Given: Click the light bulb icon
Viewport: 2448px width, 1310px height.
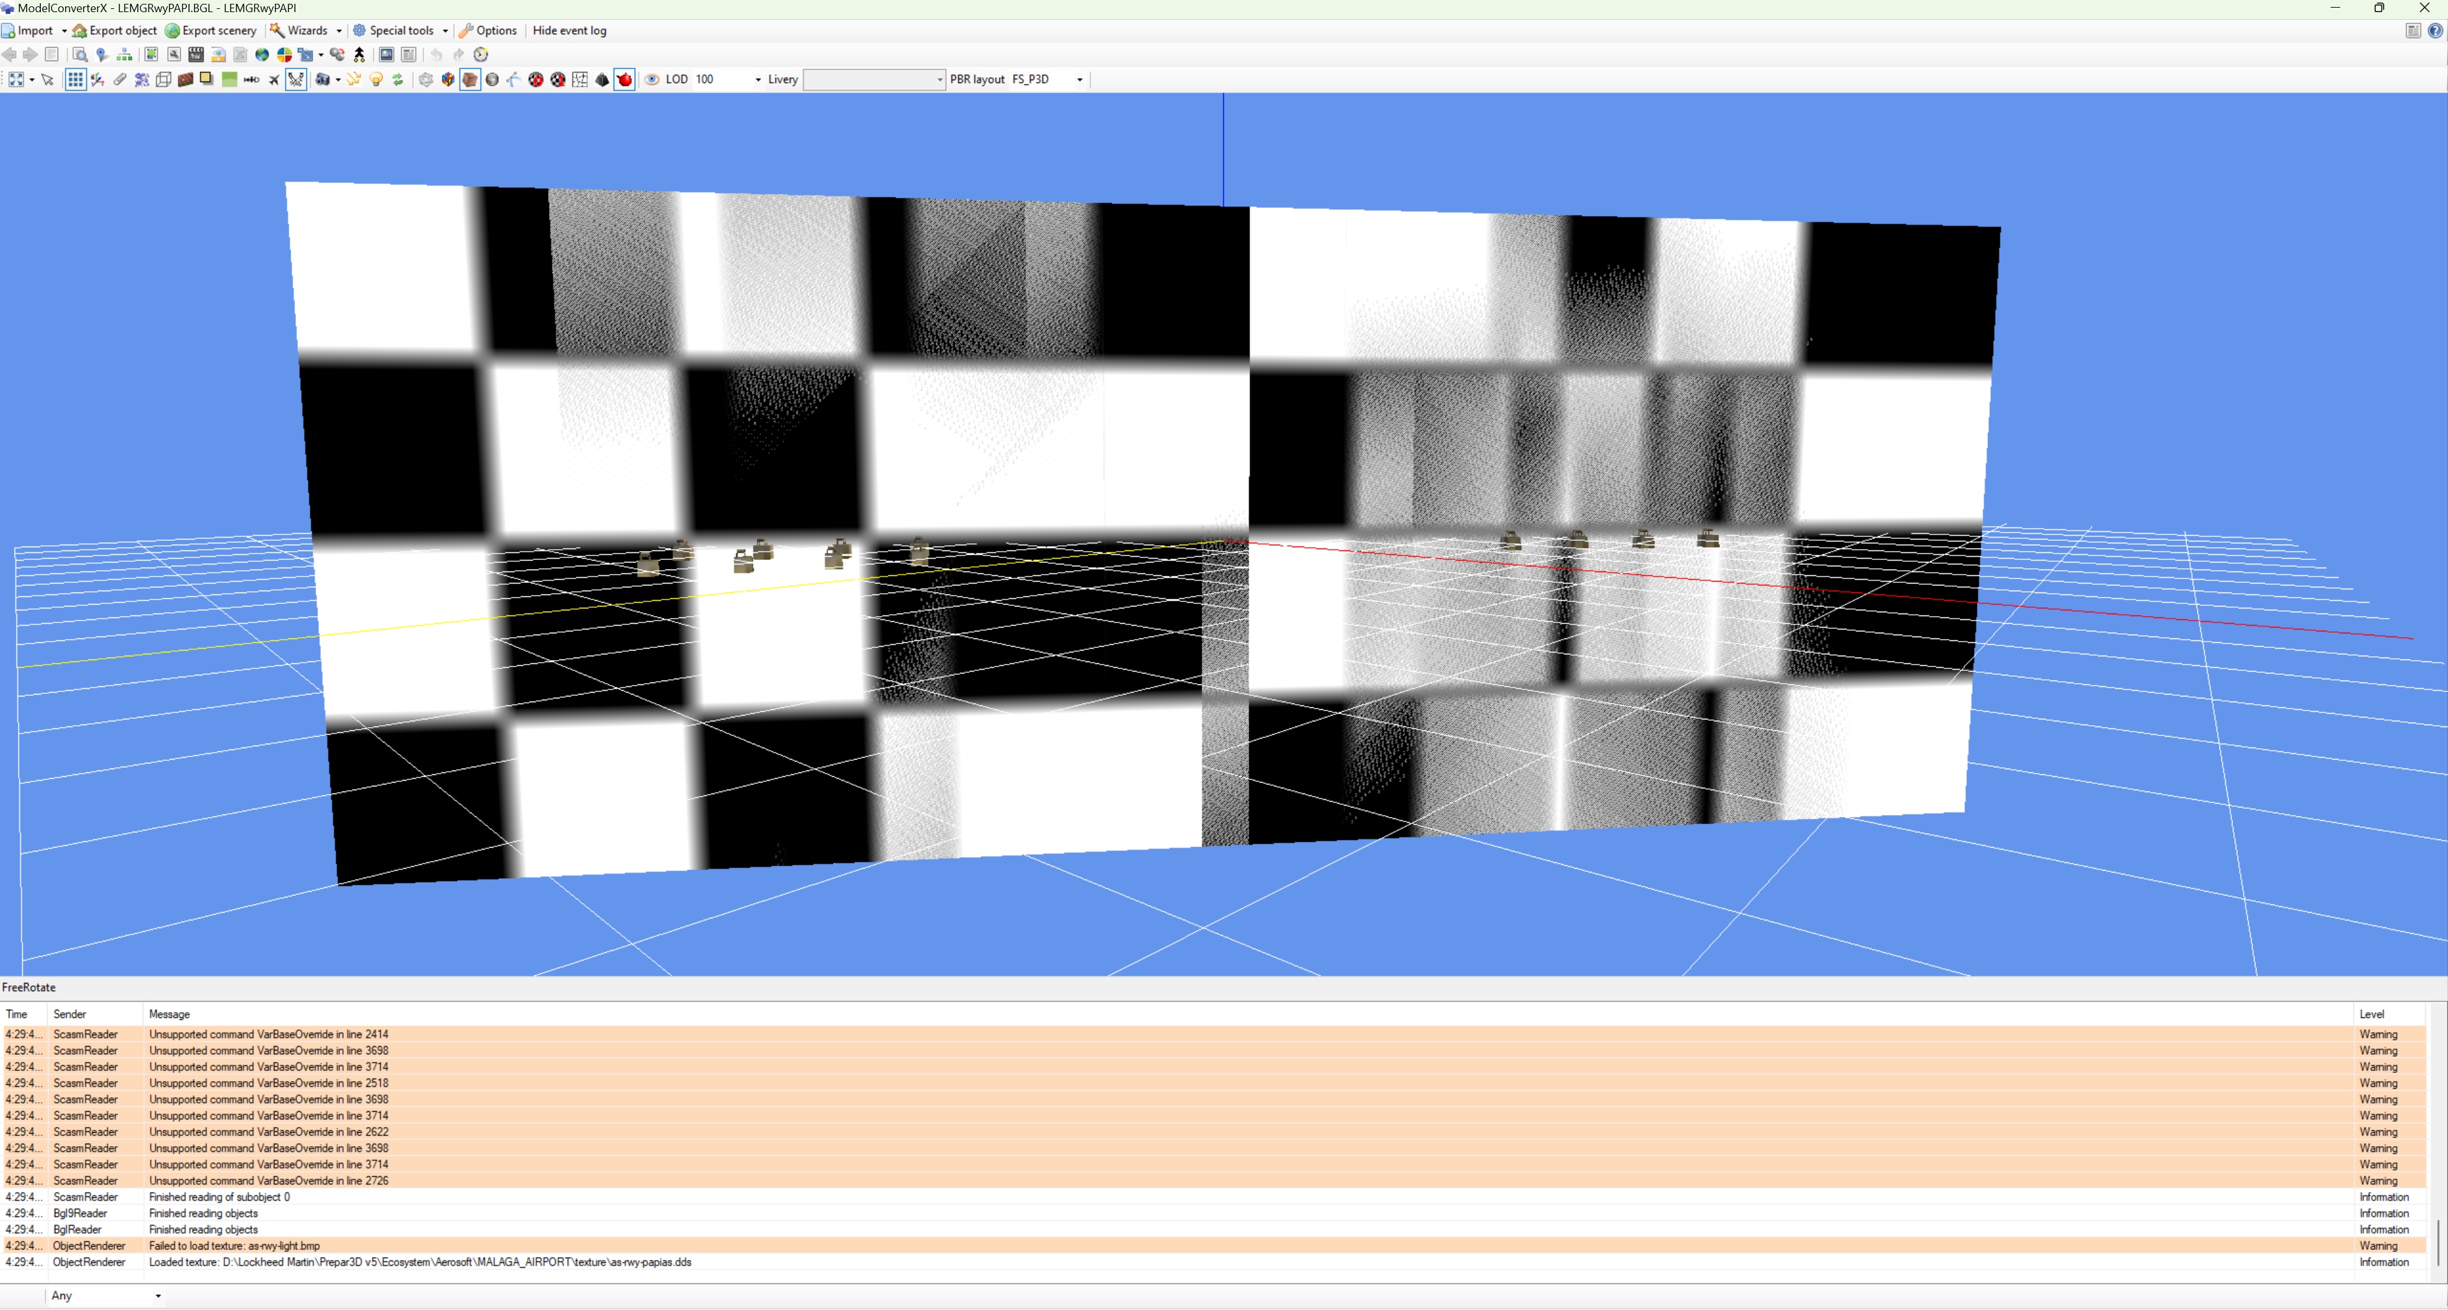Looking at the screenshot, I should [x=376, y=80].
